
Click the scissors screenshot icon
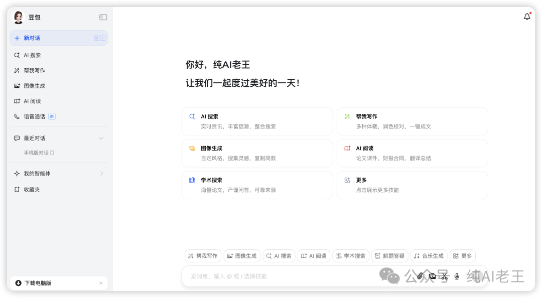tap(444, 276)
